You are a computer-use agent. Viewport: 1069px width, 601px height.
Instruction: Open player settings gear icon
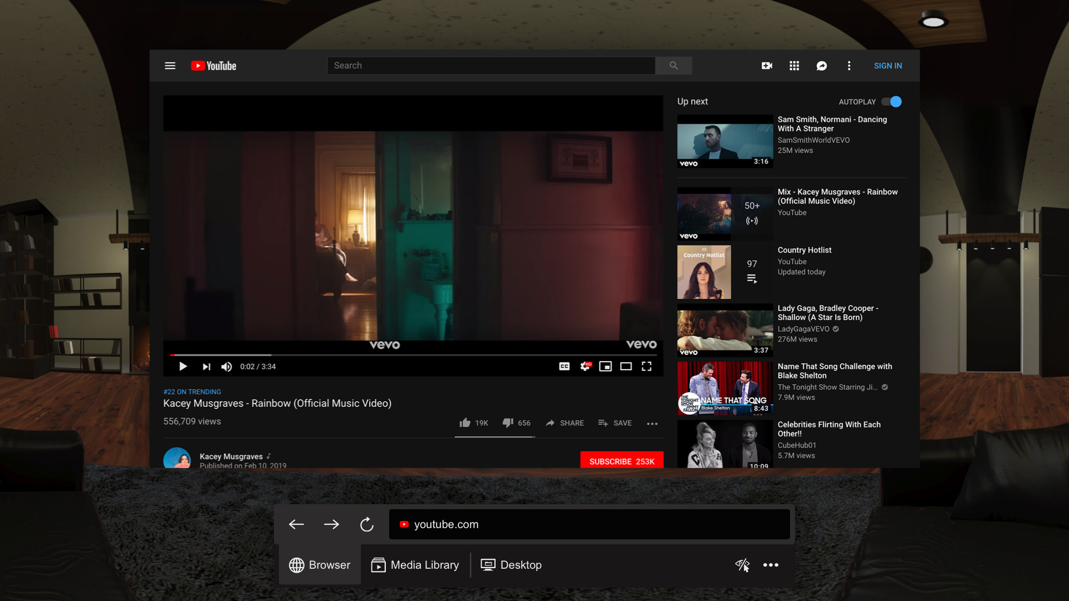pos(585,366)
